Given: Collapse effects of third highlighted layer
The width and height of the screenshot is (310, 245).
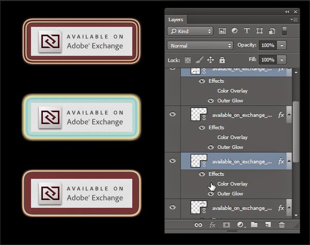Looking at the screenshot, I should click(x=289, y=161).
